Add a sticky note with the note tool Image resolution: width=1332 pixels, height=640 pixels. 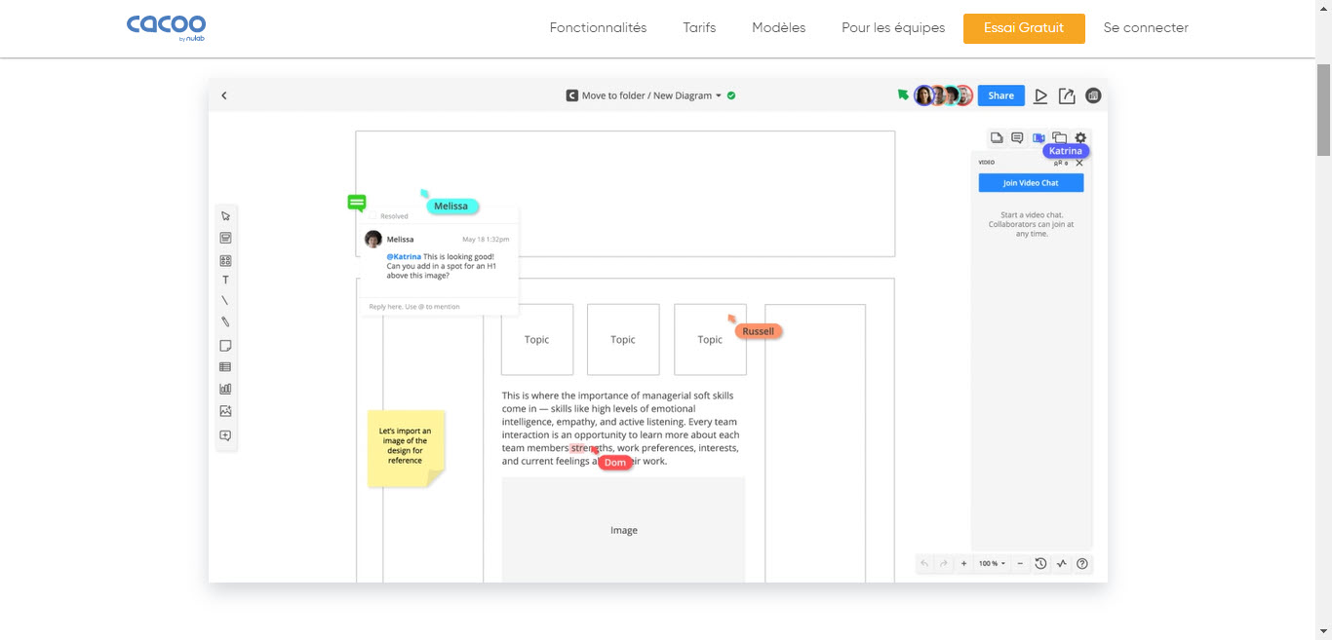(x=225, y=345)
